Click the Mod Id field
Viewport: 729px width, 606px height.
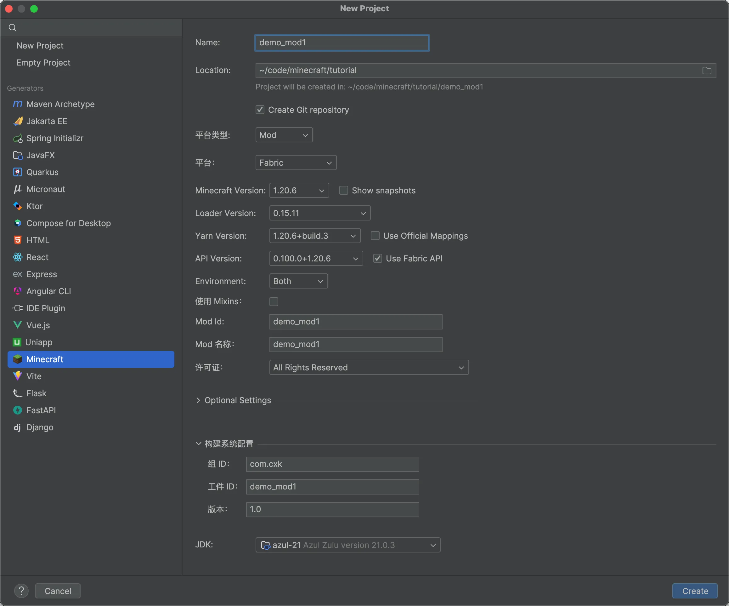point(355,322)
